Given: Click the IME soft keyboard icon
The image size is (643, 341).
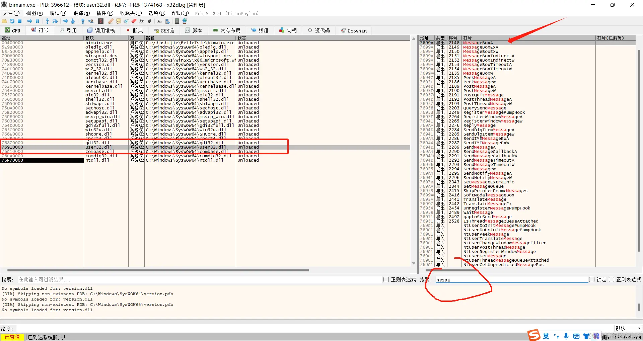Looking at the screenshot, I should coord(576,336).
